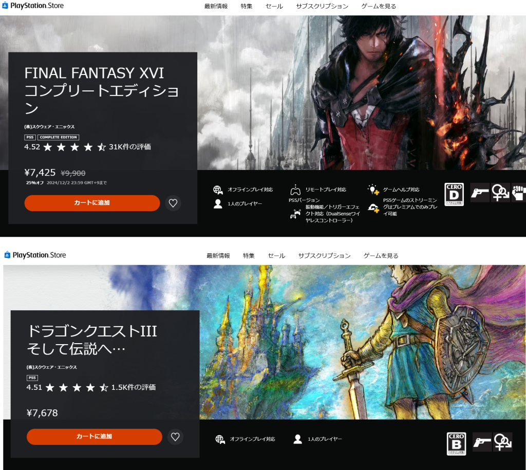526x470 pixels.
Task: Add FINAL FANTASY XVI to cart
Action: pos(92,203)
